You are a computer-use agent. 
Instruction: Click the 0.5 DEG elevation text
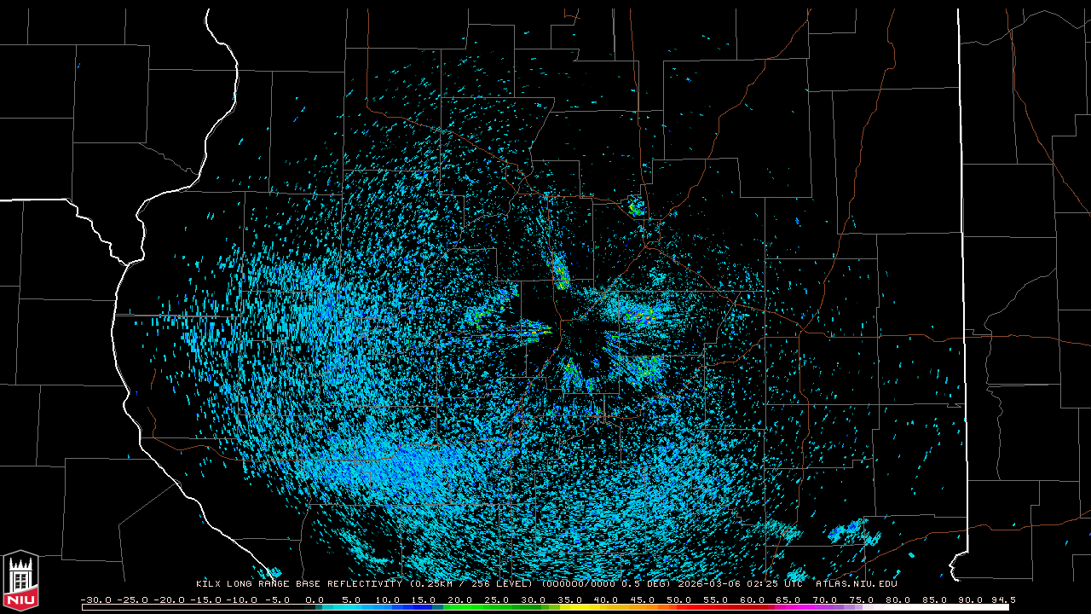[645, 584]
